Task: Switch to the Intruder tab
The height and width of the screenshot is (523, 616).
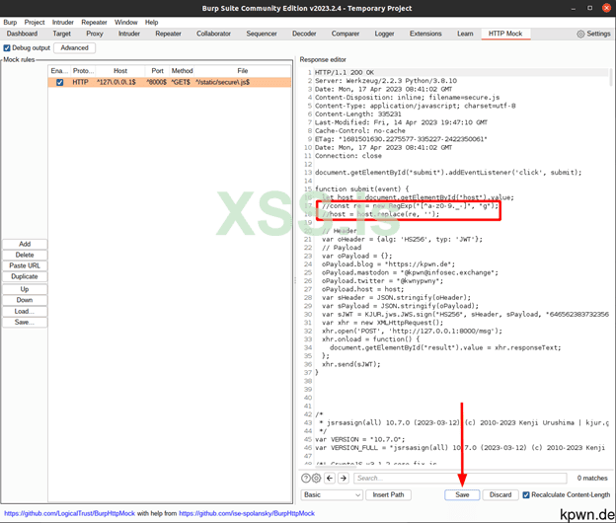Action: [x=129, y=34]
